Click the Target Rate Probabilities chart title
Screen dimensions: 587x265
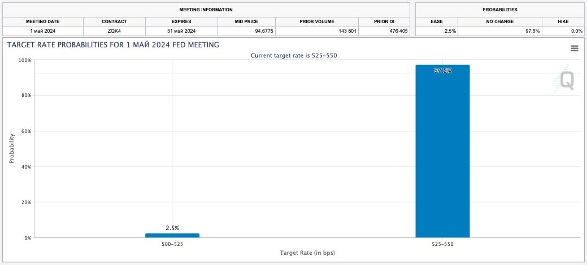click(x=113, y=45)
